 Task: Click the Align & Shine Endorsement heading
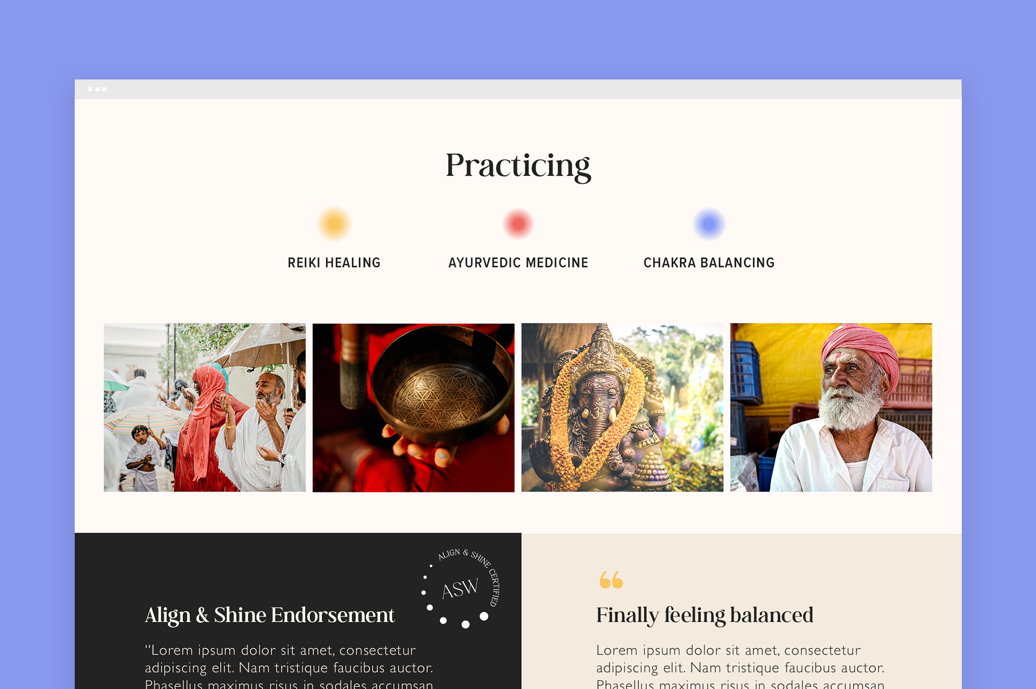pos(270,615)
